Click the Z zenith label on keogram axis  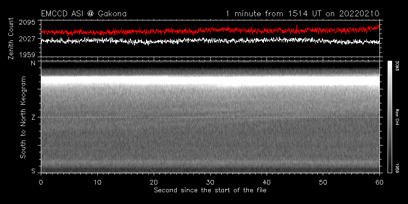(x=33, y=117)
